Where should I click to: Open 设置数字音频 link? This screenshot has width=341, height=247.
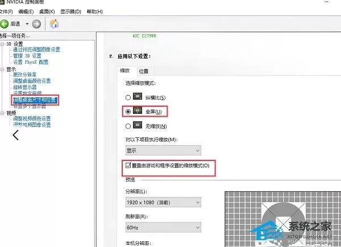[x=27, y=93]
